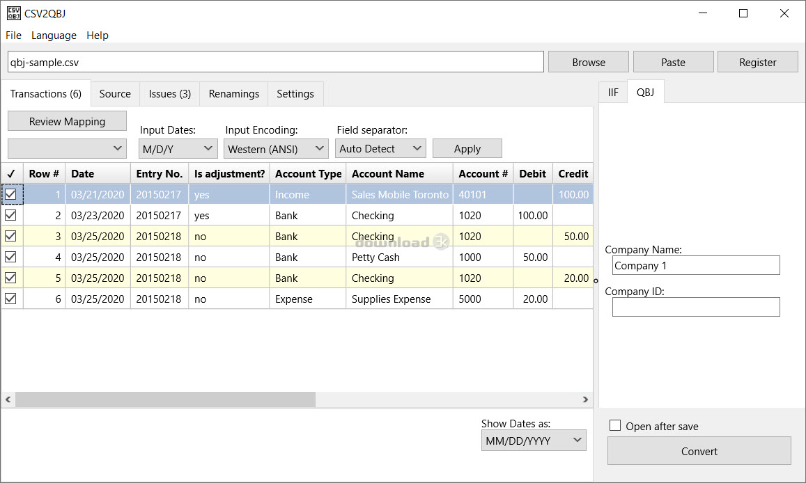Click the Entry No. column header

click(x=160, y=173)
